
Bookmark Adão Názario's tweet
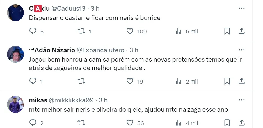(x=227, y=81)
